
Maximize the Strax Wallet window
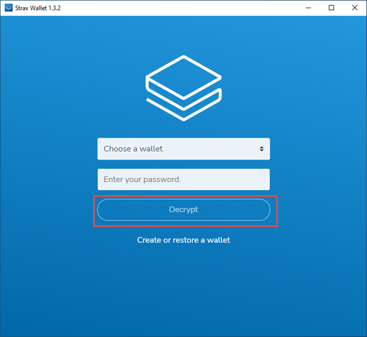point(331,8)
